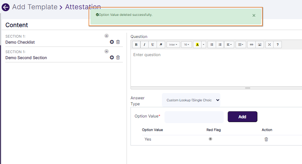Delete the Demo Checklist section
The image size is (302, 164).
(x=118, y=42)
